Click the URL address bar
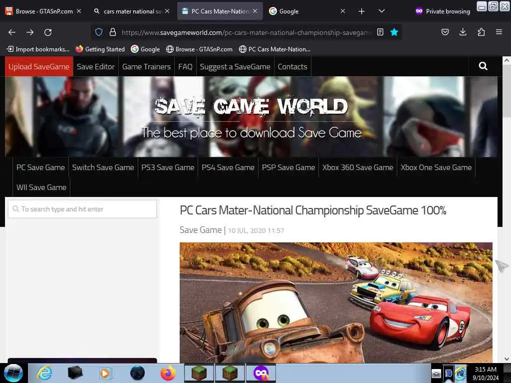The width and height of the screenshot is (511, 383). point(246,32)
